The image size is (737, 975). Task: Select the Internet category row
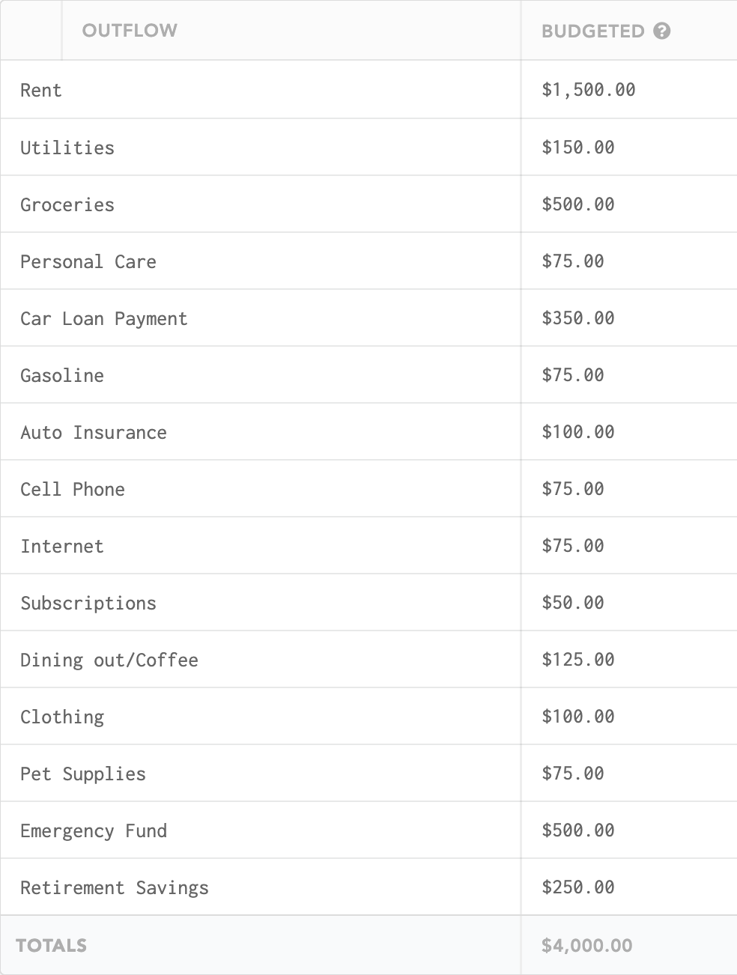coord(368,546)
